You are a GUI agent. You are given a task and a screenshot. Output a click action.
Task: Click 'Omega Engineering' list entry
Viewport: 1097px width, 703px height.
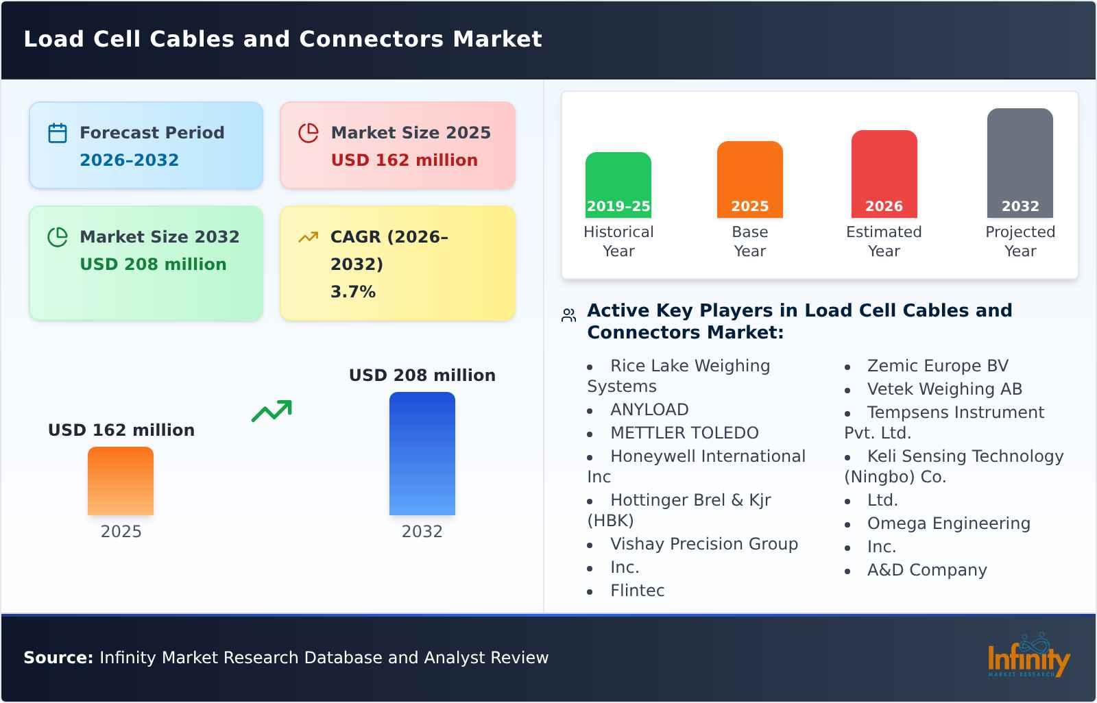click(949, 523)
